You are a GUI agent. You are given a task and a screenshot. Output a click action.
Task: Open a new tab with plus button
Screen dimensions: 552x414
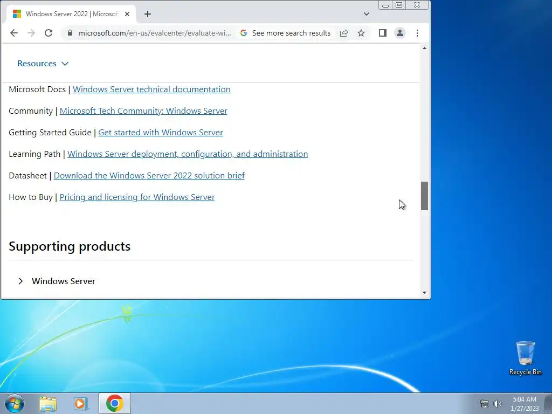[148, 14]
